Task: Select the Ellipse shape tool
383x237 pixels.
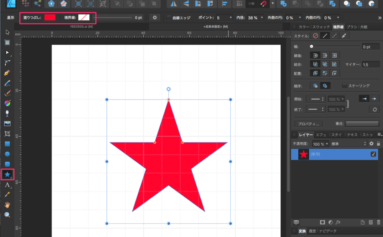Action: (7, 154)
